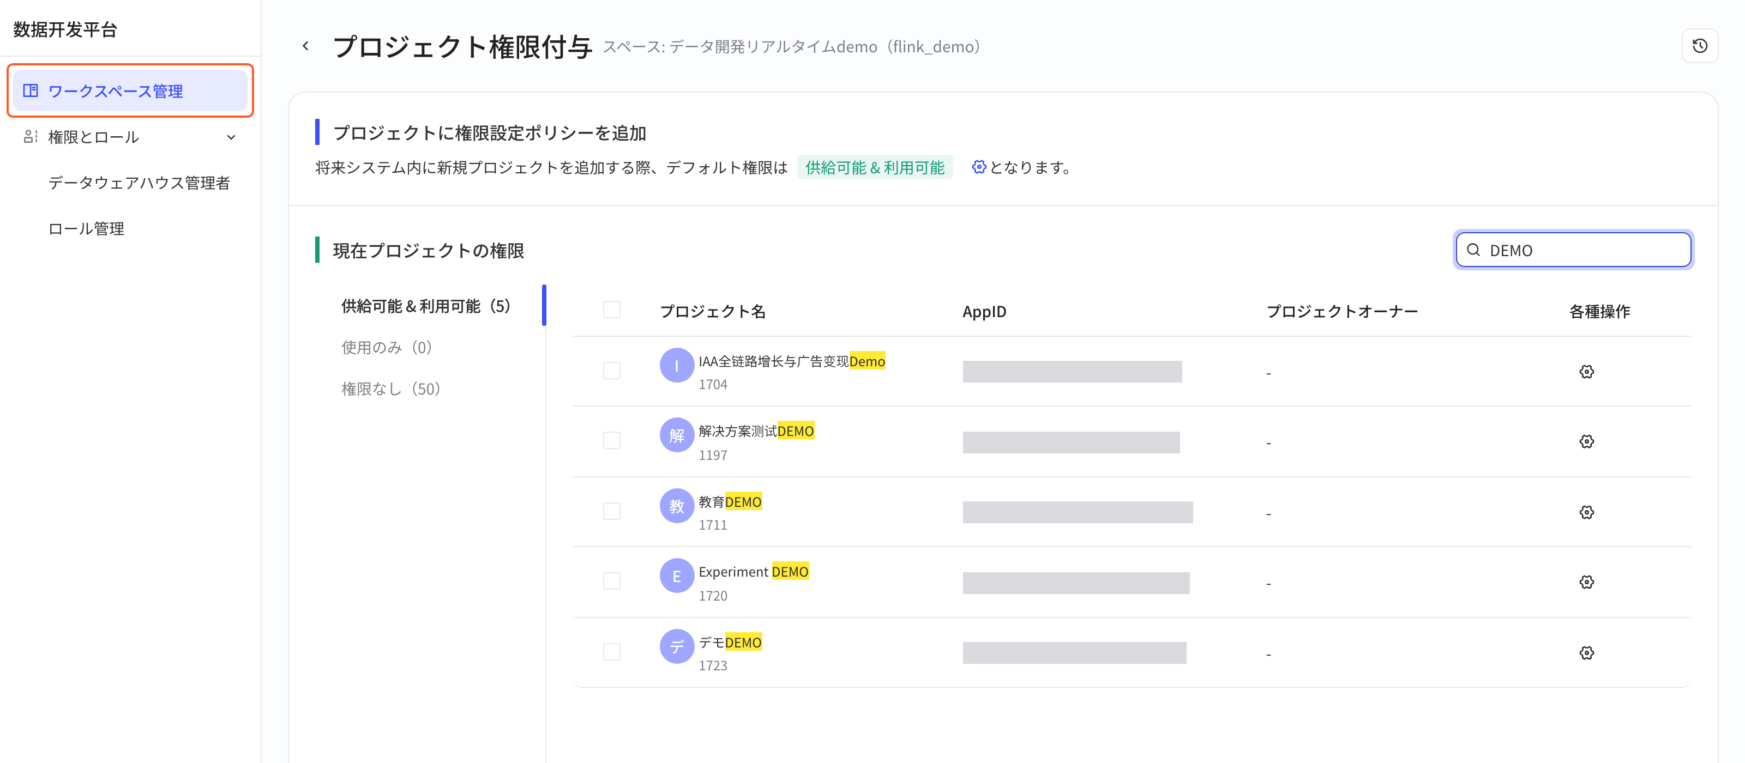Check the IAA全链路增长与广告变现Demo row checkbox
Image resolution: width=1745 pixels, height=763 pixels.
click(612, 371)
